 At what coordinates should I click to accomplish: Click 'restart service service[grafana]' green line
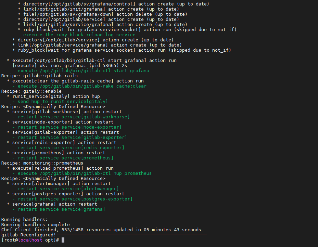[59, 209]
